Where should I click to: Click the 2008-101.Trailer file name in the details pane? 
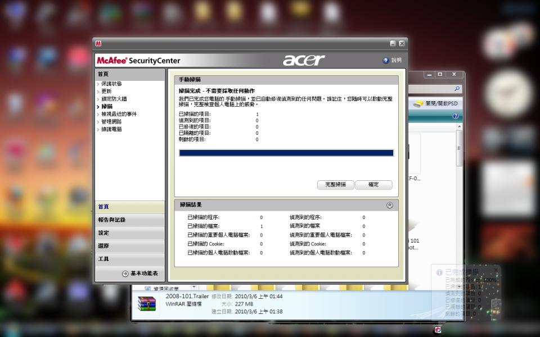pos(187,297)
